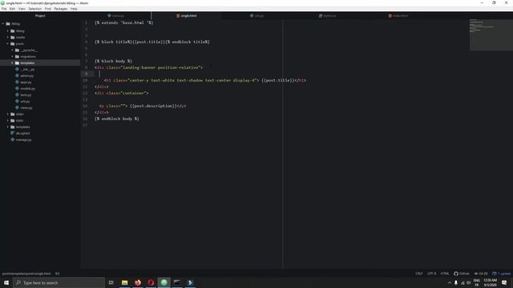Switch to the single.html tab
Viewport: 513px width, 288px height.
click(186, 16)
